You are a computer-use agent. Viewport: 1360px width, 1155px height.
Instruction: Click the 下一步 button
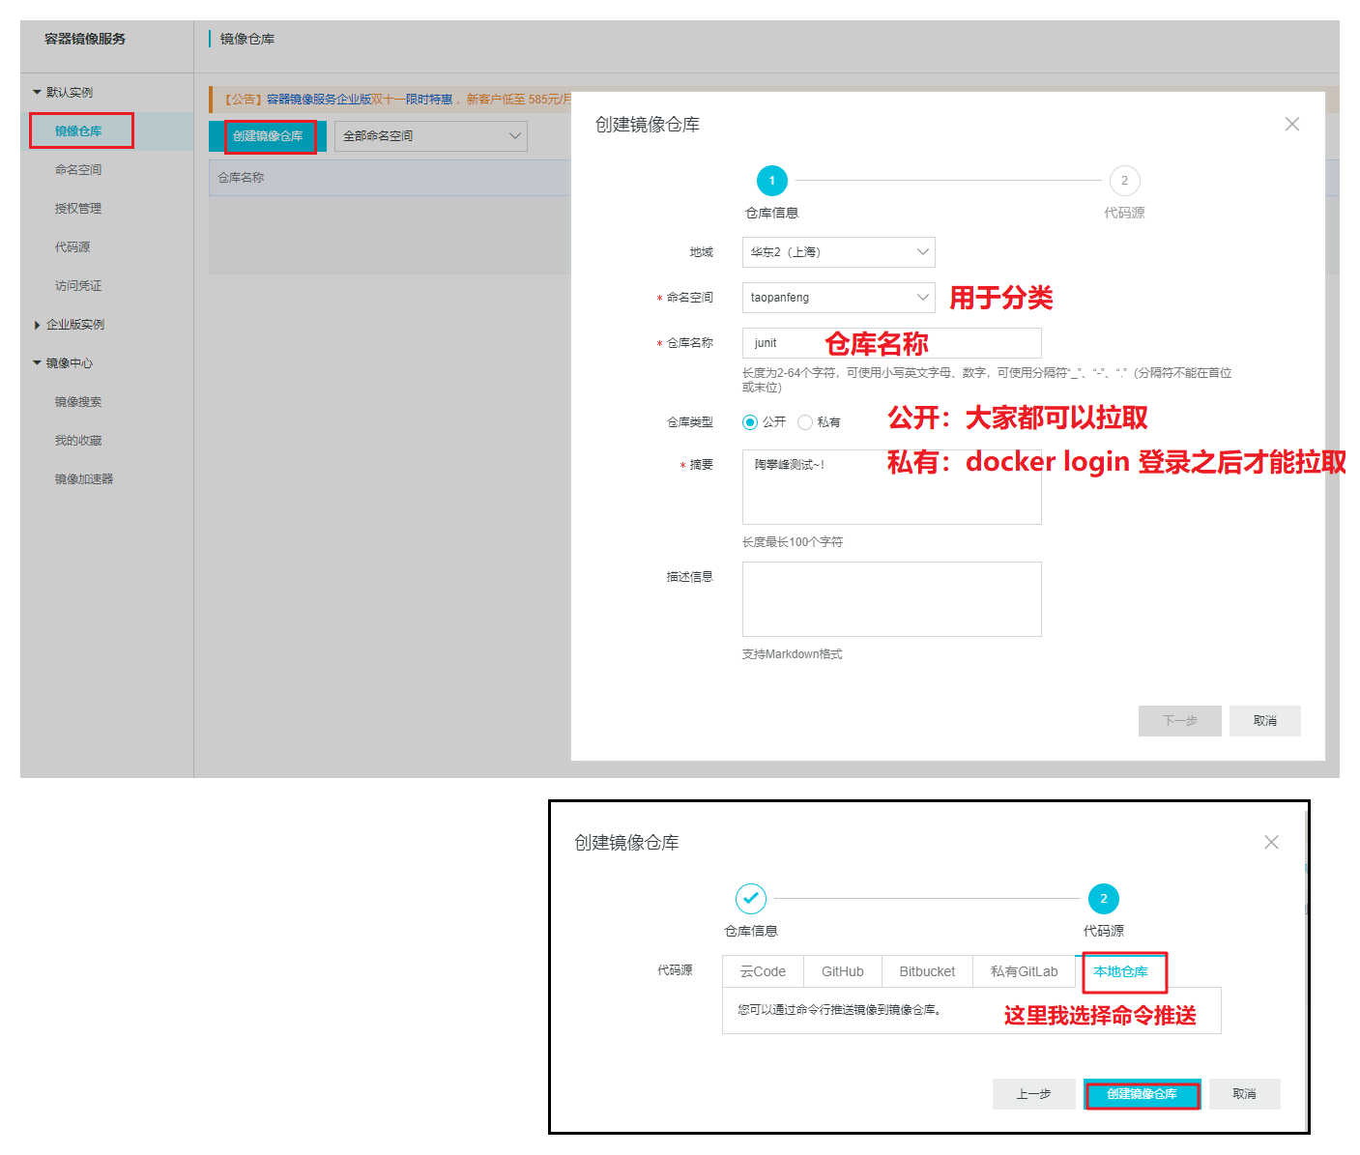click(x=1180, y=721)
